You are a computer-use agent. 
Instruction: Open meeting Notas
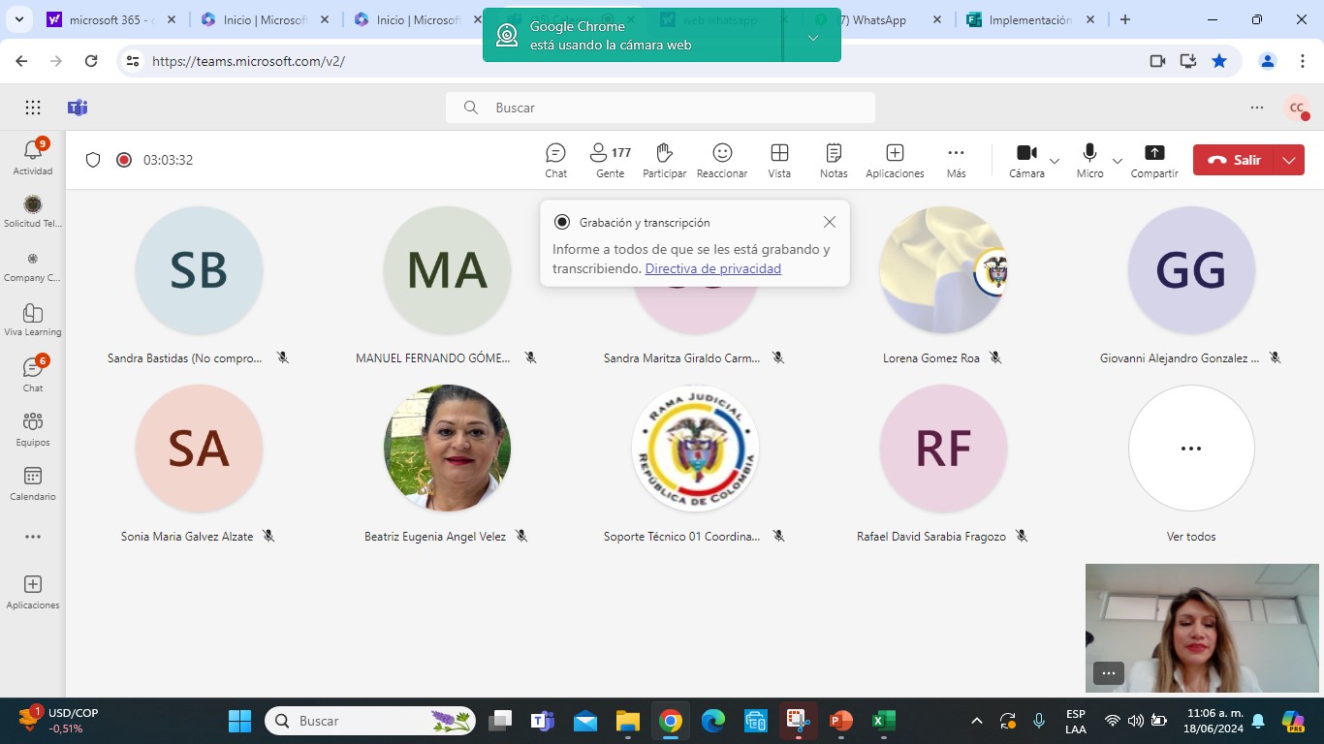click(x=834, y=160)
